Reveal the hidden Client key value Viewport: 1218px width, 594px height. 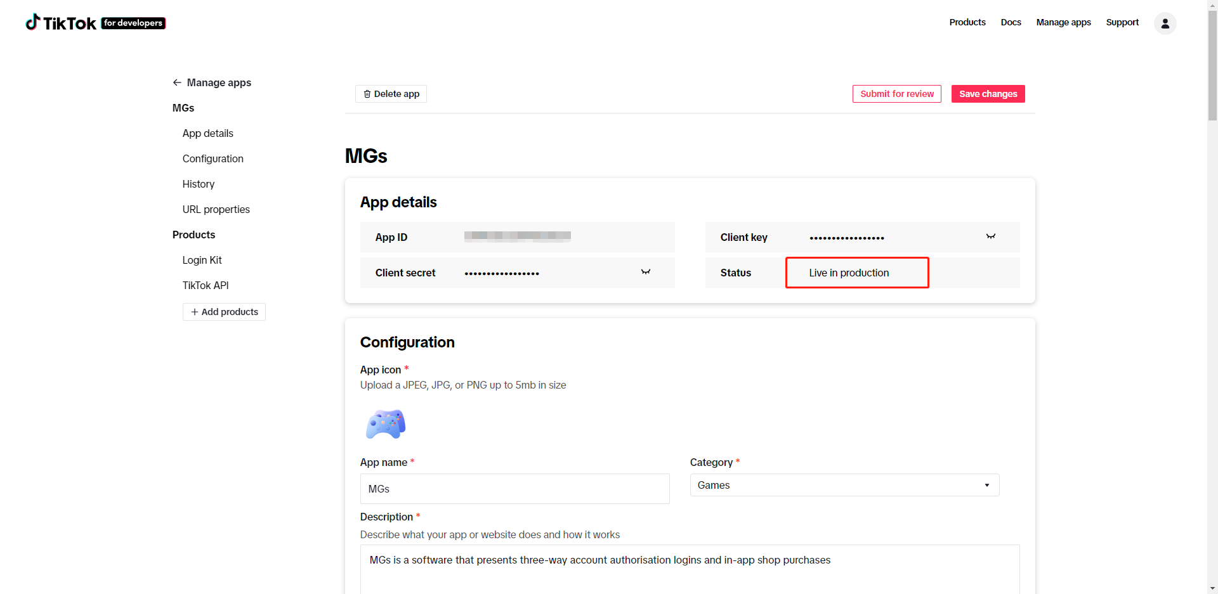(x=990, y=236)
